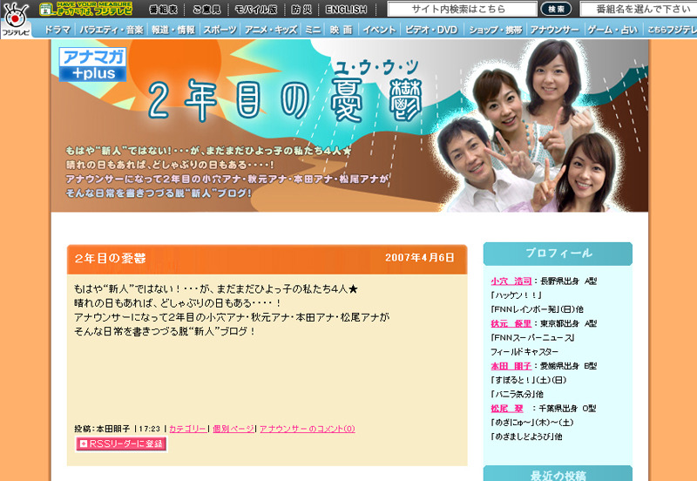
Task: Click the 最近の投稿 panel header
Action: point(558,474)
